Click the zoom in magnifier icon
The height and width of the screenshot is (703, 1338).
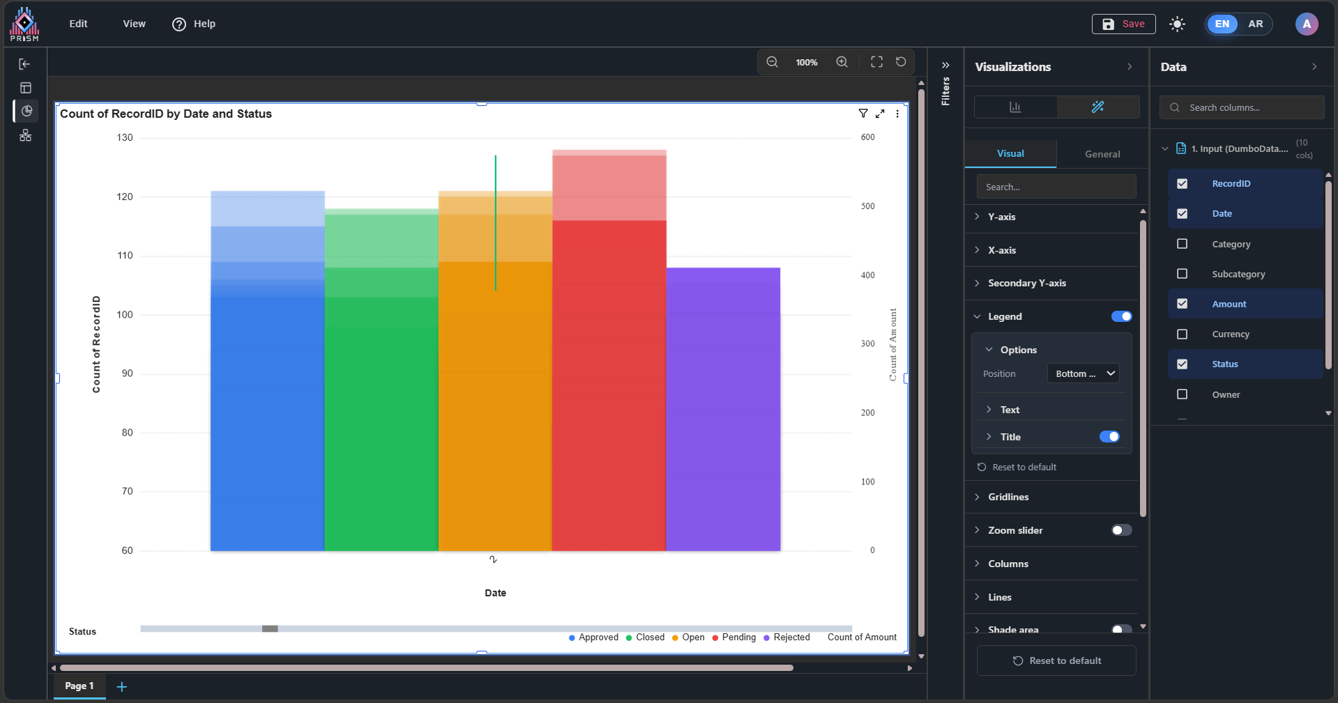point(842,62)
